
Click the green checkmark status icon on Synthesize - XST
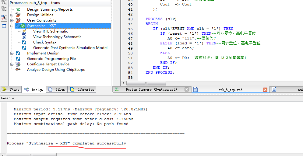23,26
